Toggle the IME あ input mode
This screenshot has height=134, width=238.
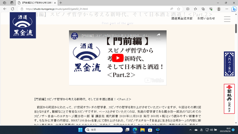(202, 130)
